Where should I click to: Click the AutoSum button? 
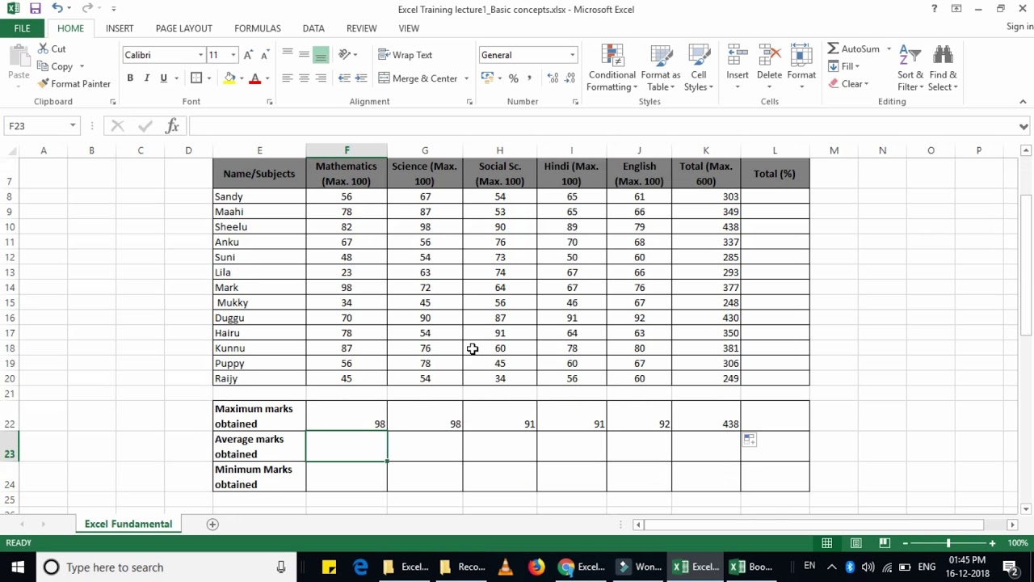(x=854, y=48)
